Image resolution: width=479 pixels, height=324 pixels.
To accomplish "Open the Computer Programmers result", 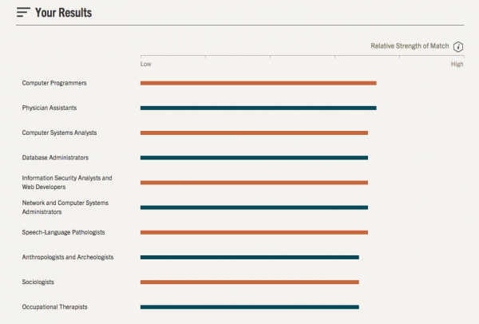I will 54,83.
